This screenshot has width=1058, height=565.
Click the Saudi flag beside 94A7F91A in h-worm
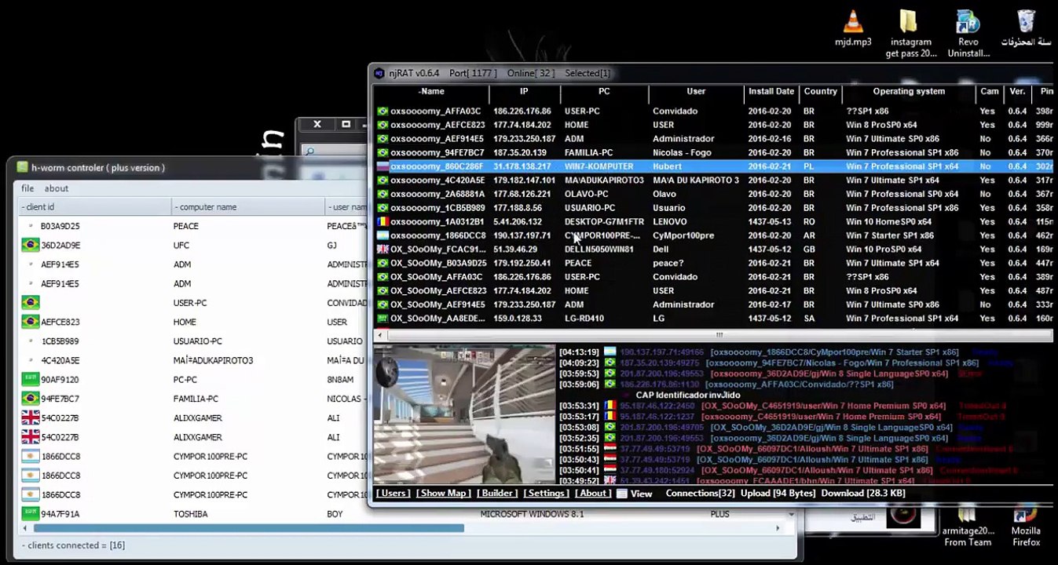[x=31, y=514]
